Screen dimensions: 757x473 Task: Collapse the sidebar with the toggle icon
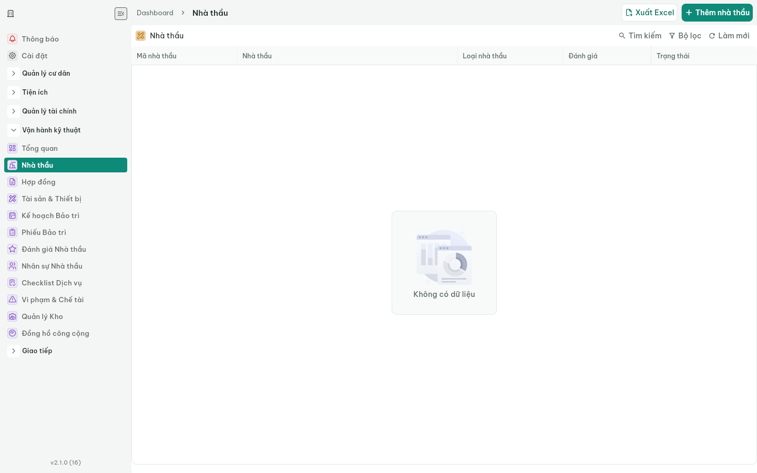pyautogui.click(x=121, y=14)
